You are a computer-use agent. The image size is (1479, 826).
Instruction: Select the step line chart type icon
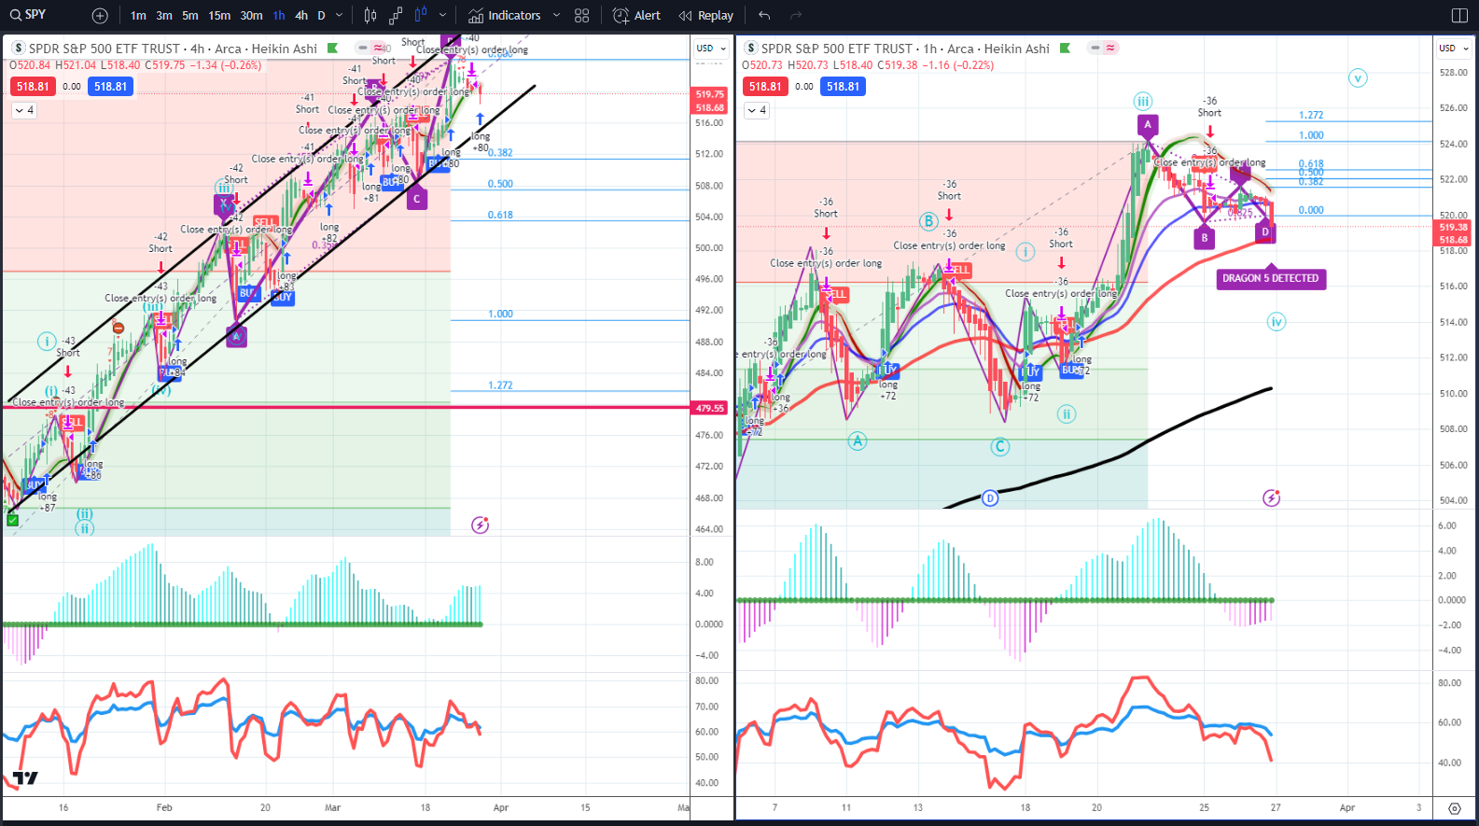click(x=396, y=16)
